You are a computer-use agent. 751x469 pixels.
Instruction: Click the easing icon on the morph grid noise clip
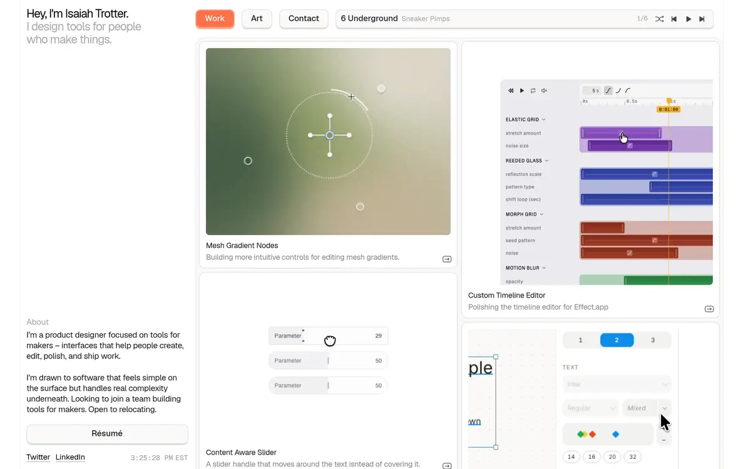tap(630, 253)
